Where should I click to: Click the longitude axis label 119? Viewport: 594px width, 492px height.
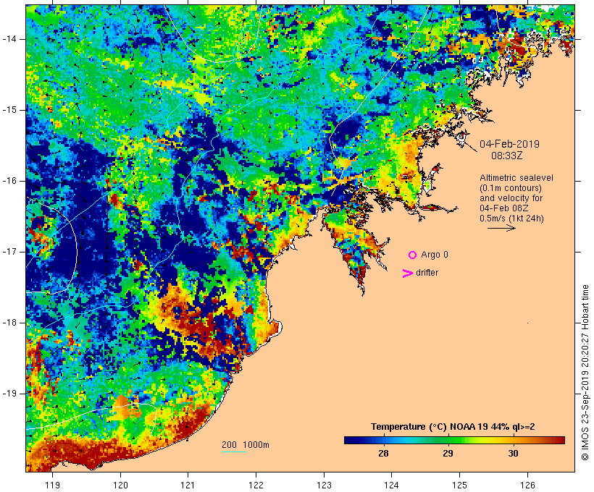52,485
